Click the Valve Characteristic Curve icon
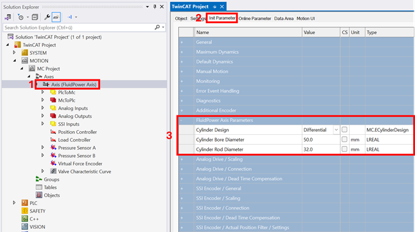Screen dimensions: 415x232 (53, 172)
